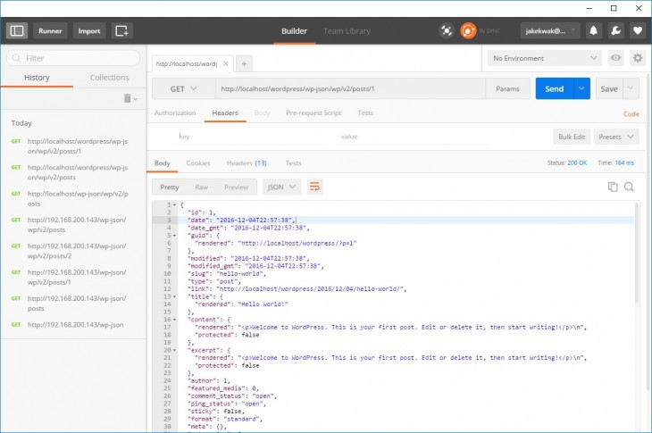Click the heart icon in header
Screen dimensions: 652x433
[x=637, y=30]
